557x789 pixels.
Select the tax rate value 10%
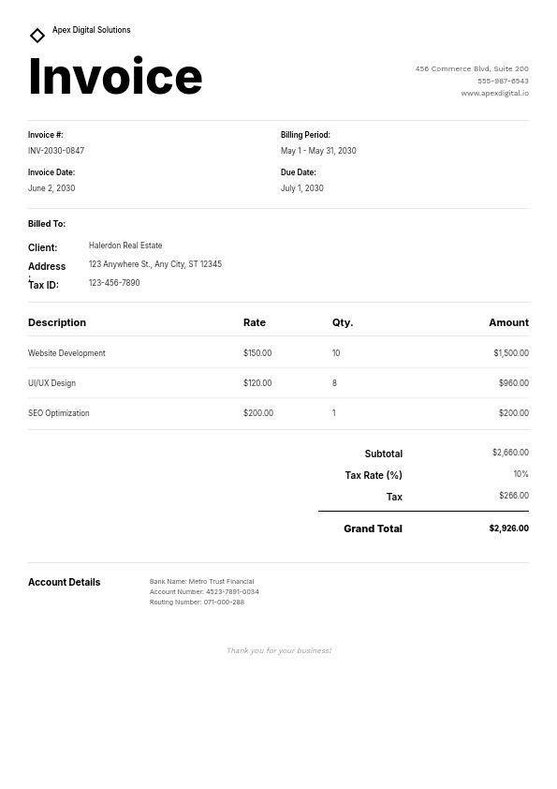(x=520, y=474)
